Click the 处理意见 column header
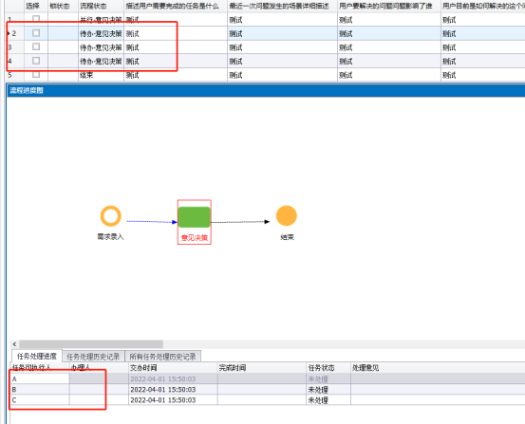 click(x=438, y=368)
